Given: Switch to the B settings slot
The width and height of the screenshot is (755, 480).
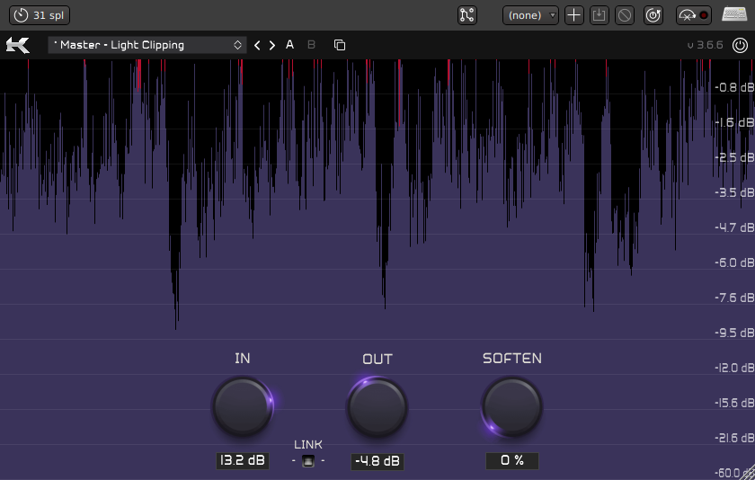Looking at the screenshot, I should tap(312, 45).
